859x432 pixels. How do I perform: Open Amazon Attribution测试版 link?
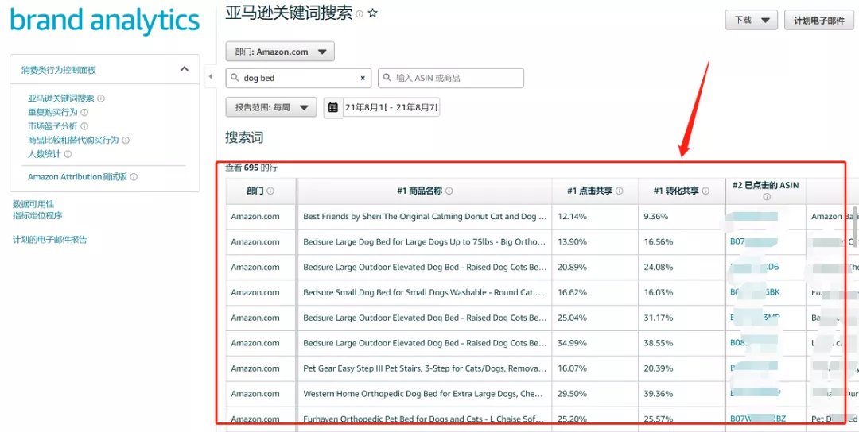[x=77, y=177]
